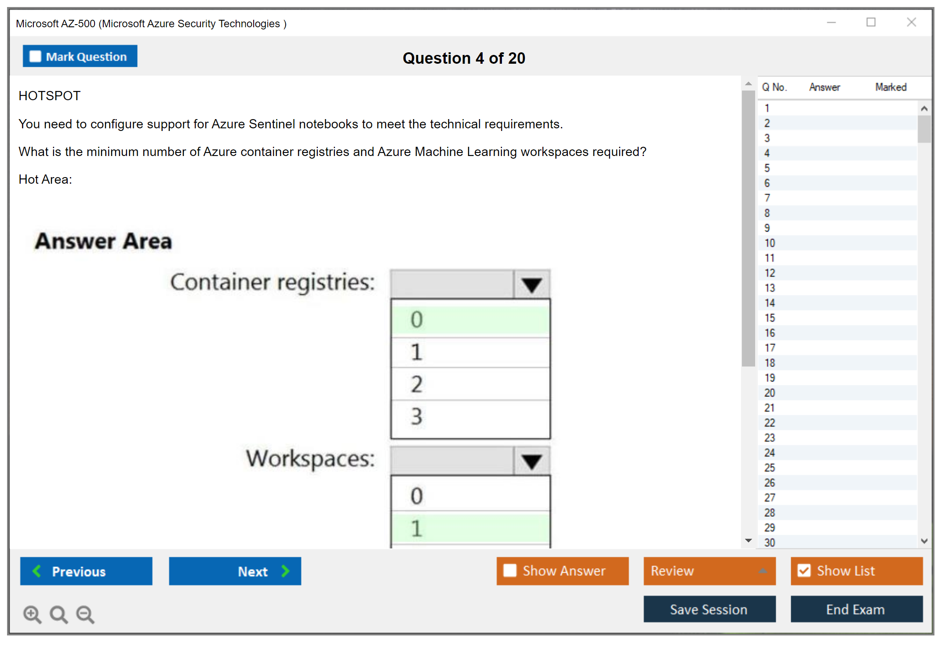Toggle the Mark Question checkbox
This screenshot has height=646, width=945.
[x=35, y=56]
